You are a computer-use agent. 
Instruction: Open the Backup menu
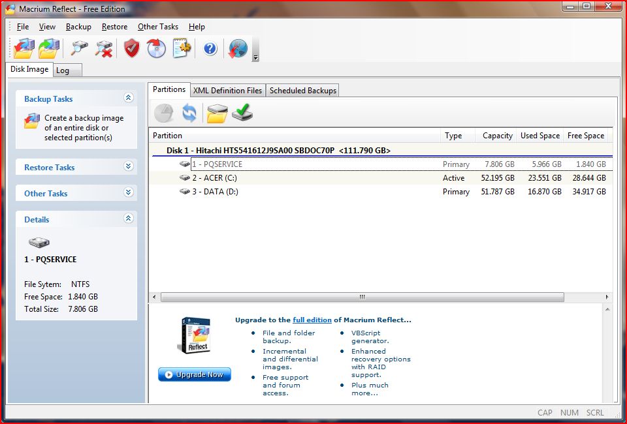(78, 27)
